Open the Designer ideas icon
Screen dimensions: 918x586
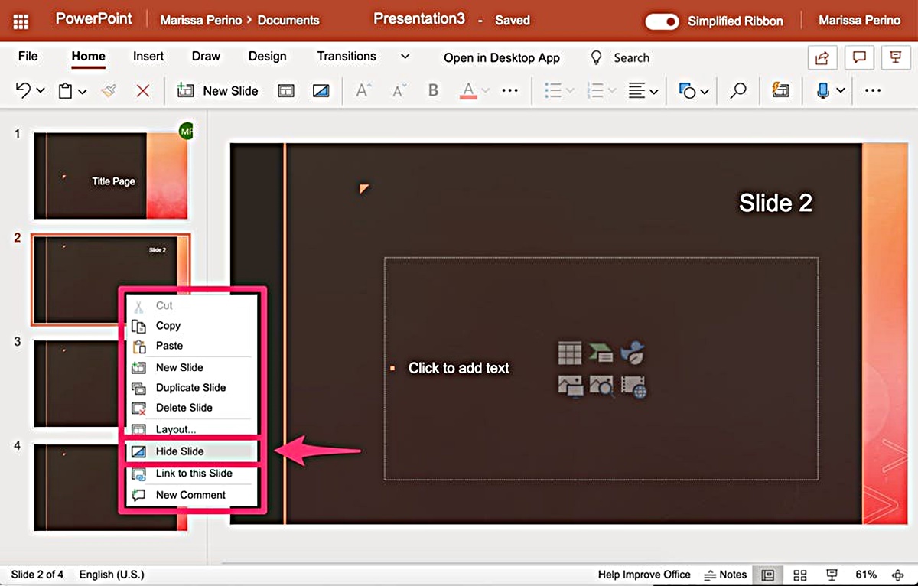coord(780,90)
